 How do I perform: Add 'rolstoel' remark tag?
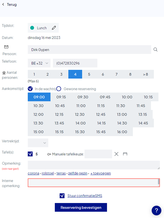coord(48,173)
